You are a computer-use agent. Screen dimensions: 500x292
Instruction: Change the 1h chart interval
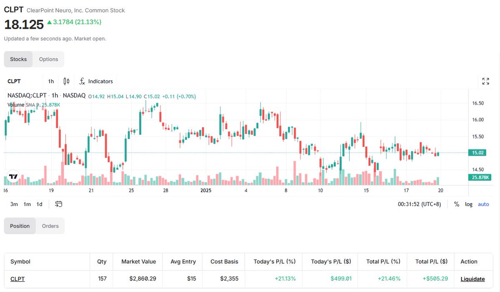tap(51, 81)
